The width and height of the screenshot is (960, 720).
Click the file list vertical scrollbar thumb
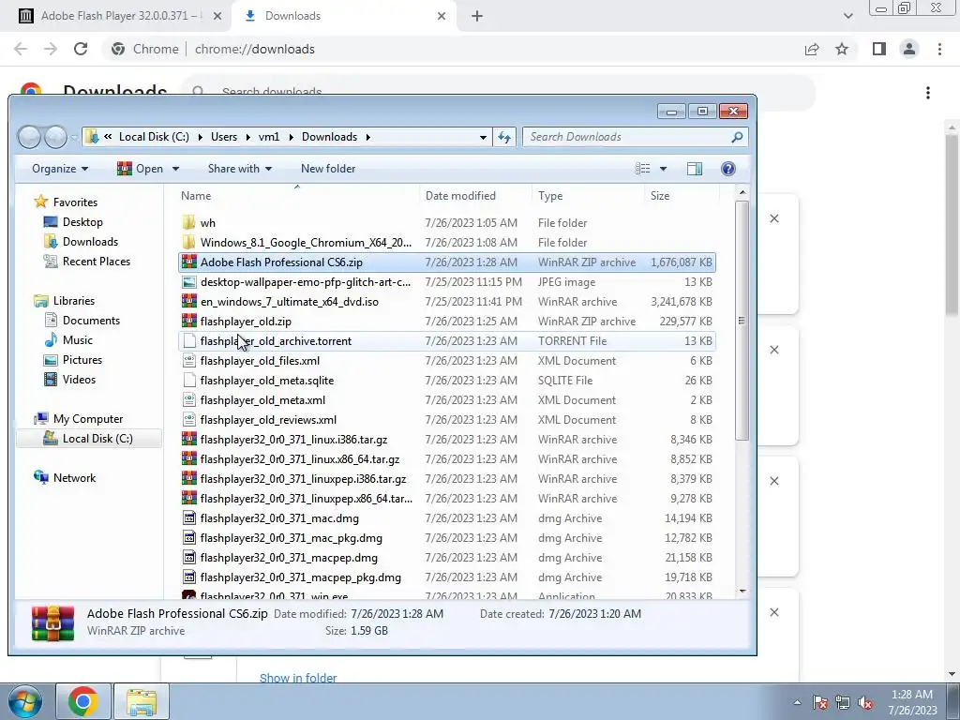[742, 321]
